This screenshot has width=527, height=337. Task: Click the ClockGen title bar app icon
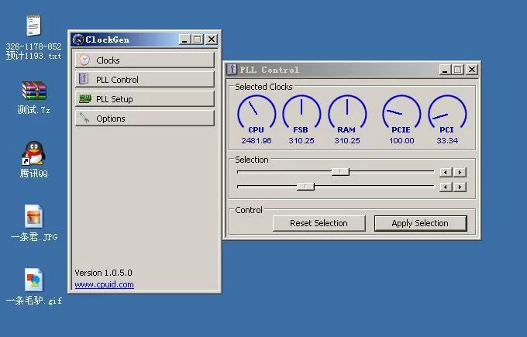(x=78, y=40)
